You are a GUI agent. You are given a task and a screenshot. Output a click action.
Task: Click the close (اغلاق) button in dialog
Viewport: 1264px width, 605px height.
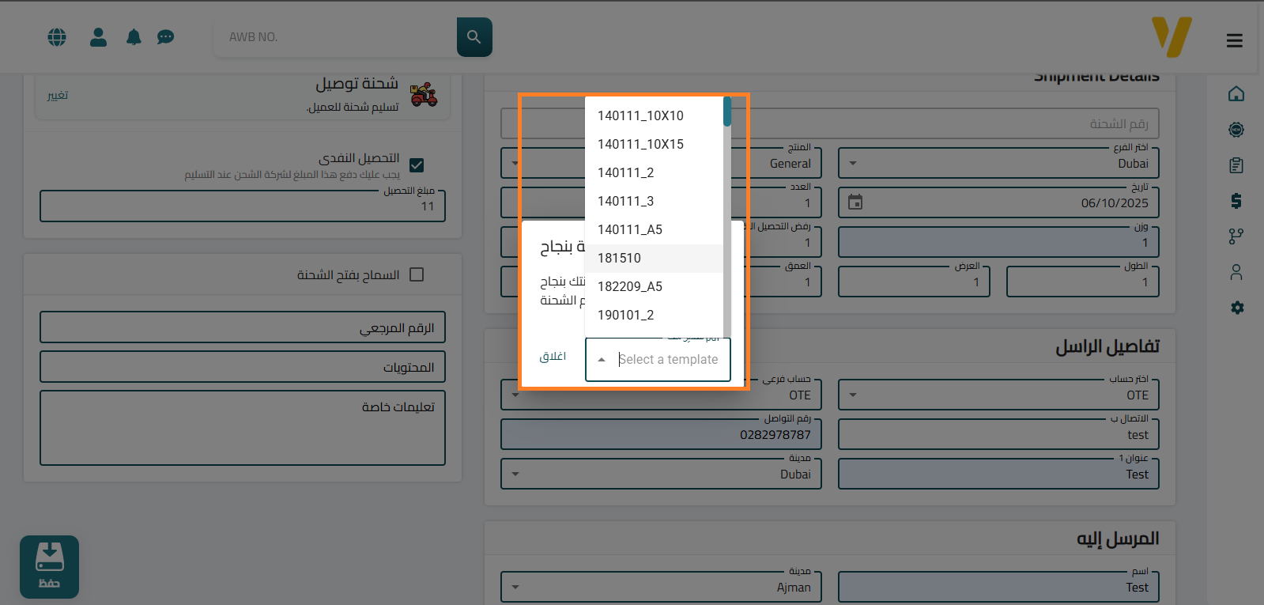coord(553,357)
